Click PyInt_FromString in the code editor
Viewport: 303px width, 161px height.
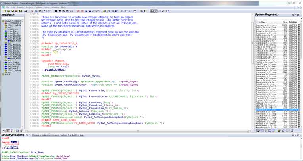click(x=92, y=90)
